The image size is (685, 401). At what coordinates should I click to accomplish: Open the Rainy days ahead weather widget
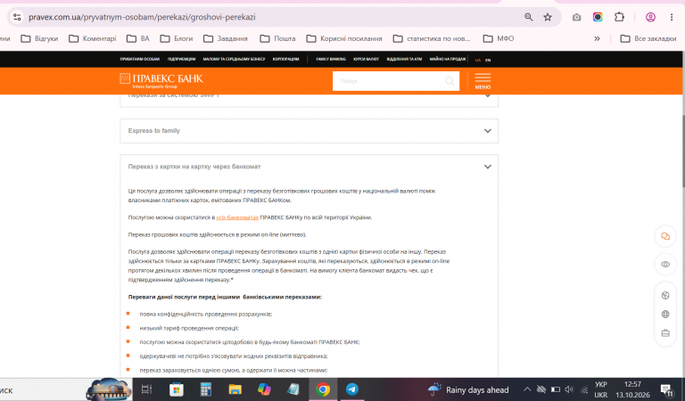468,389
